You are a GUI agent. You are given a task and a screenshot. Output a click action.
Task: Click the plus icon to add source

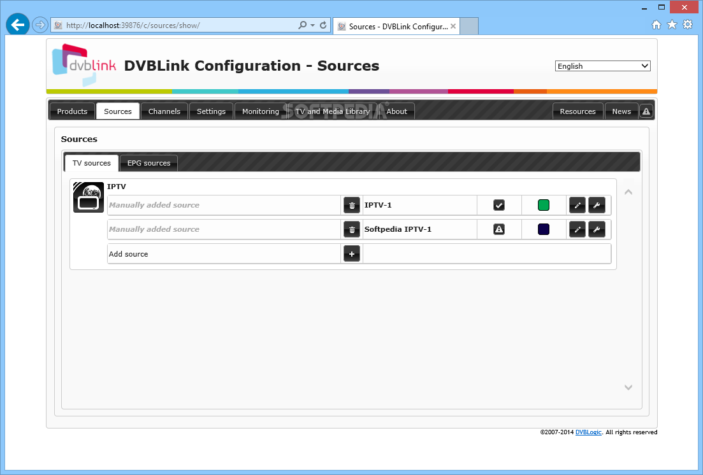click(352, 253)
